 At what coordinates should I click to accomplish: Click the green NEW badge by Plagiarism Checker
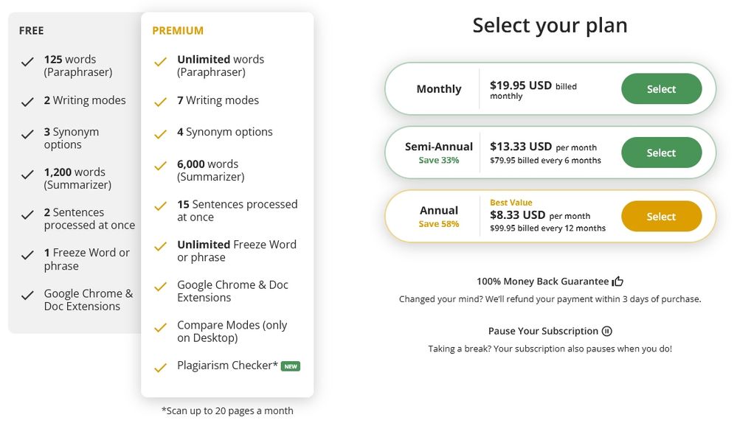tap(291, 366)
